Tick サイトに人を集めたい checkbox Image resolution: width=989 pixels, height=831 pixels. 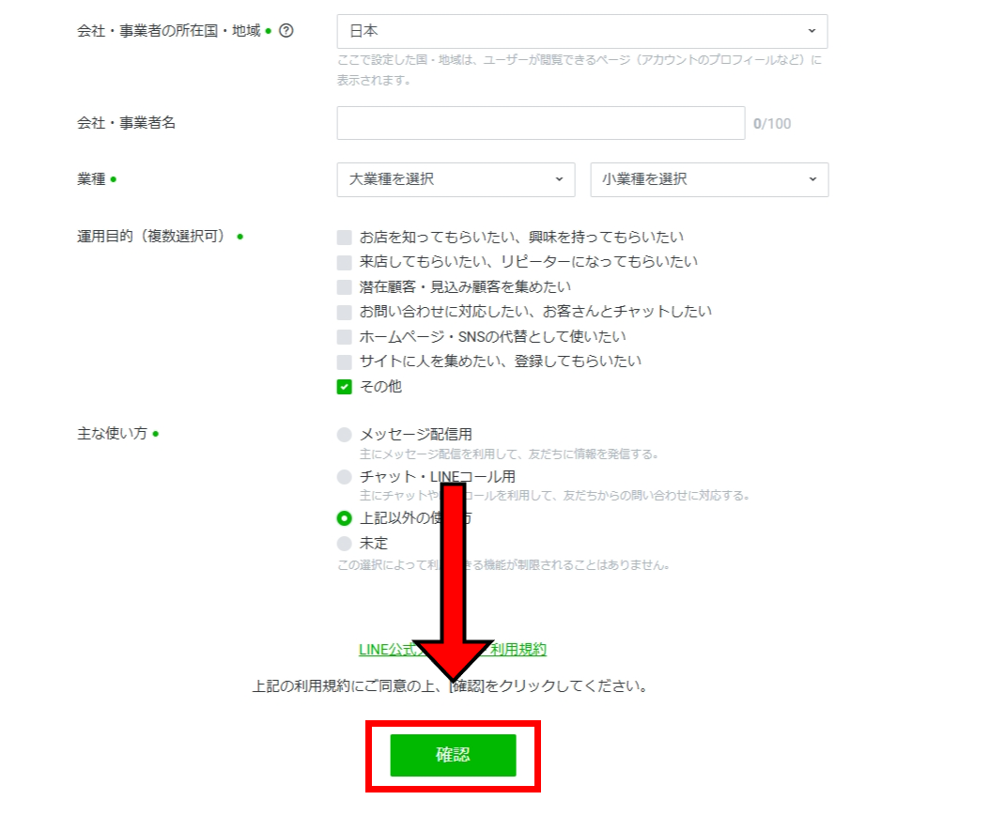click(x=345, y=362)
